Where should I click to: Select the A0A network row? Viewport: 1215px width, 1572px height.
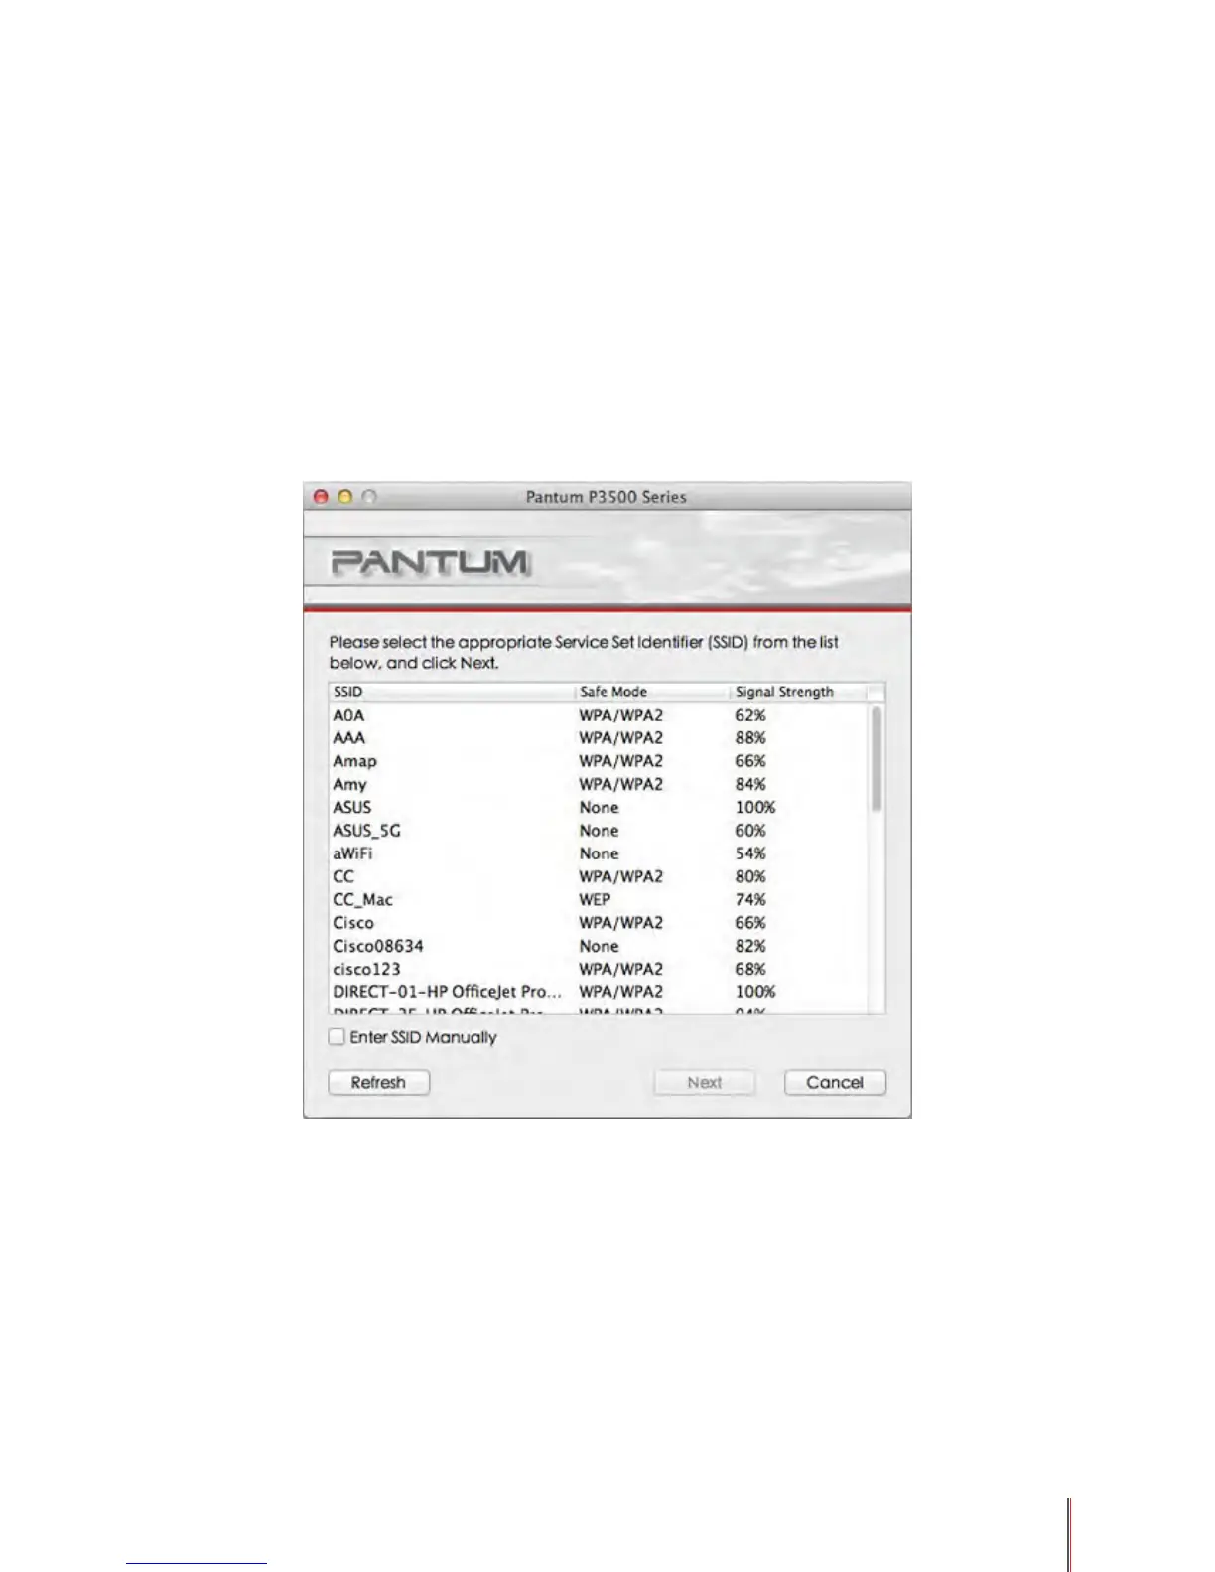600,715
